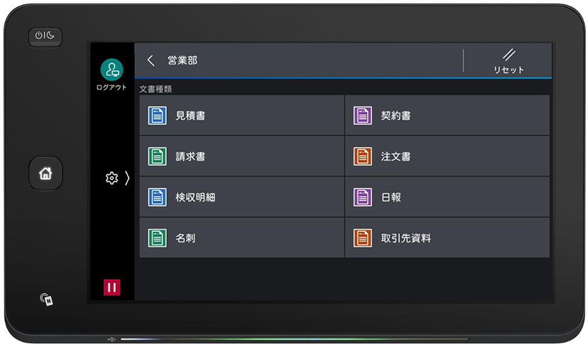588x345 pixels.
Task: Tap the green 請求書 document icon
Action: point(157,157)
